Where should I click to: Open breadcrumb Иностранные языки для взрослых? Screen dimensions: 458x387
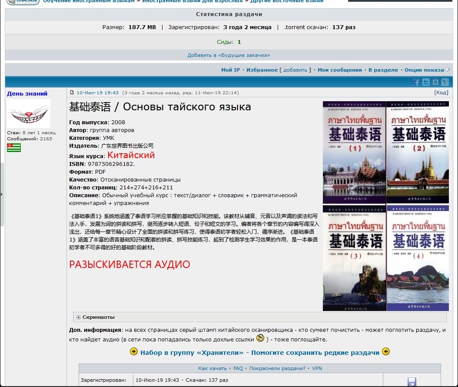click(x=192, y=1)
